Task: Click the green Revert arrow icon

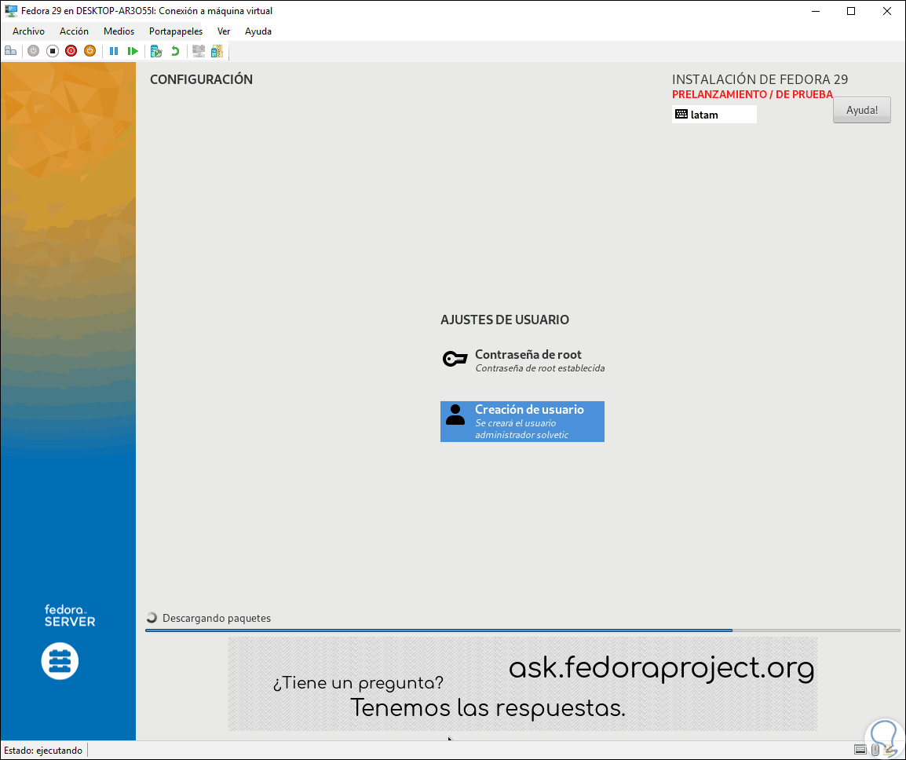Action: pos(175,52)
